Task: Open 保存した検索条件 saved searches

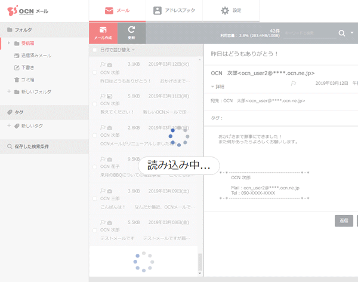Action: [x=44, y=146]
